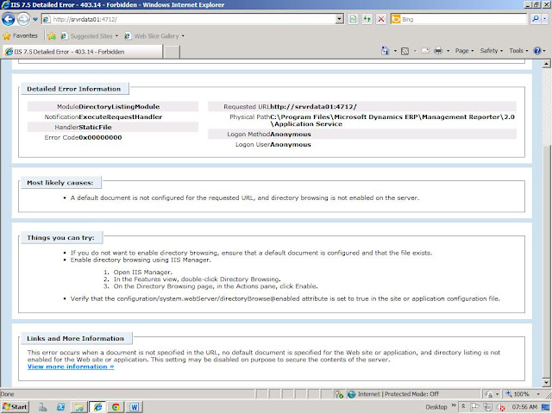This screenshot has width=552, height=414.
Task: Click the Help question mark icon
Action: pyautogui.click(x=537, y=51)
